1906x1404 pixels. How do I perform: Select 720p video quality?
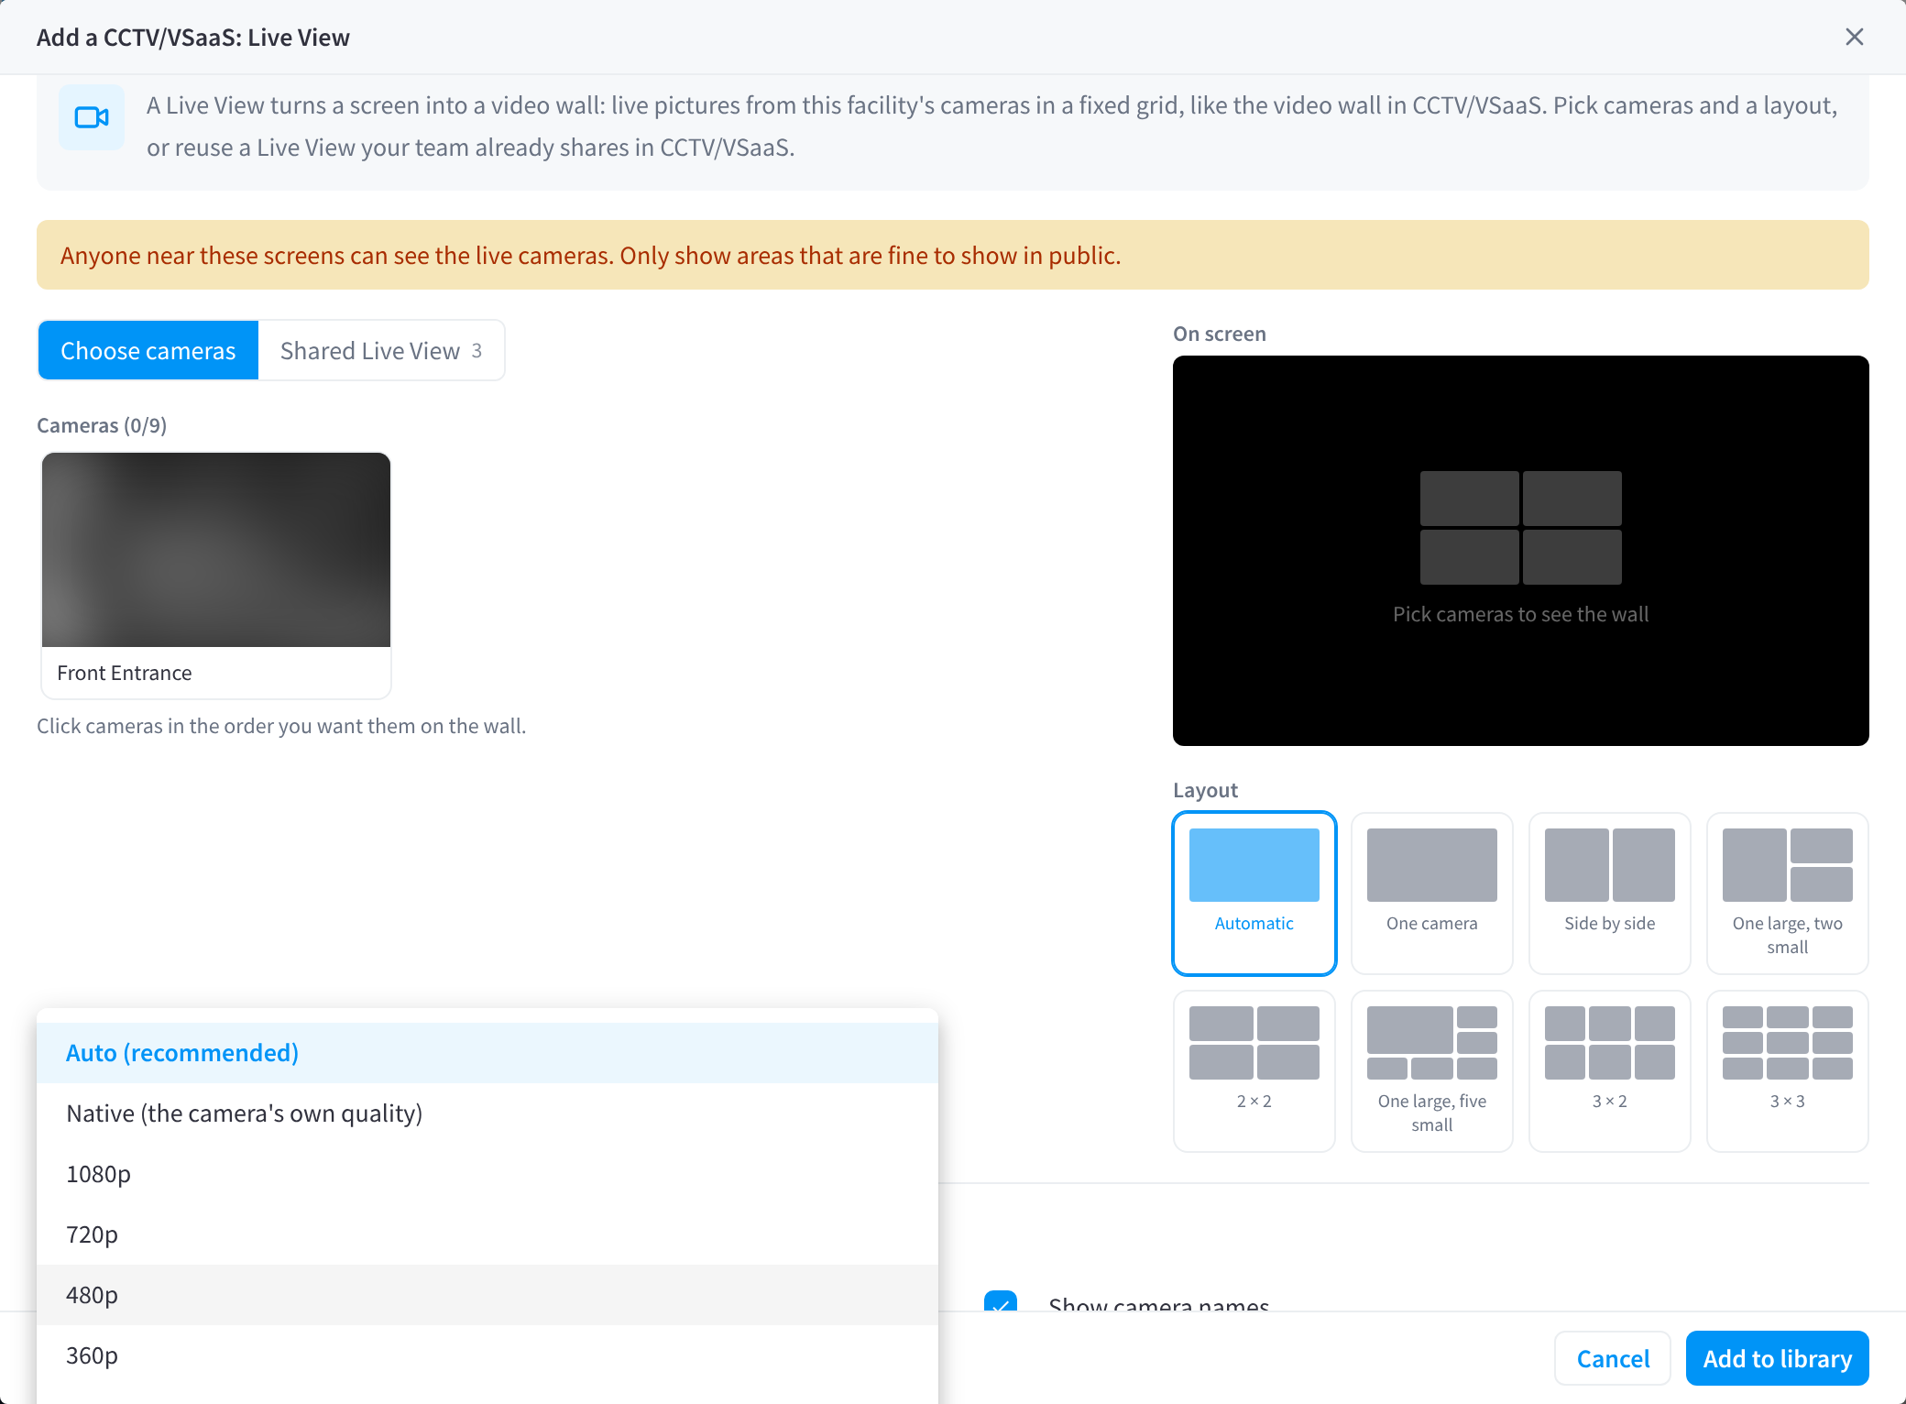pos(487,1234)
